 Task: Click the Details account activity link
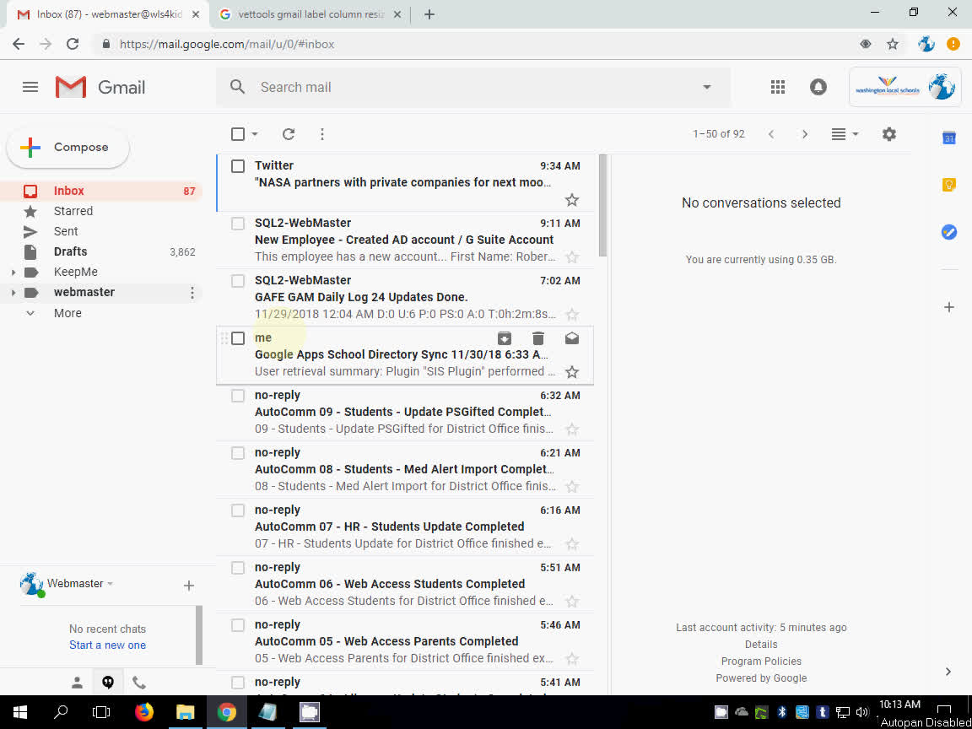tap(760, 644)
